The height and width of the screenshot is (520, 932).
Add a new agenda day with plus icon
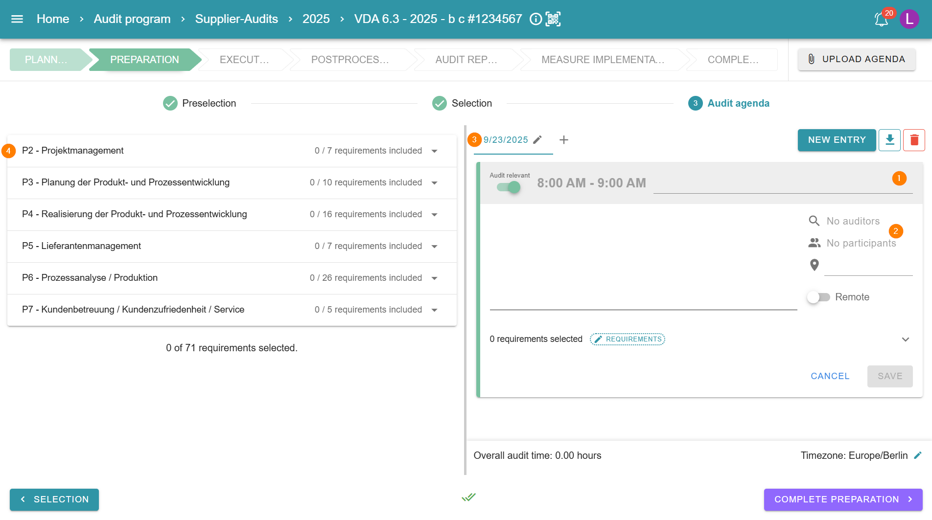[x=564, y=140]
